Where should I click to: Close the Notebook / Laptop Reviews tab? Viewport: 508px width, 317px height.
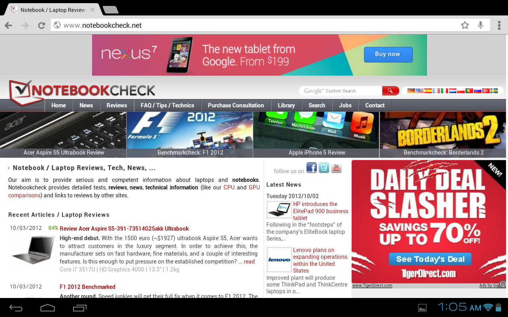pyautogui.click(x=92, y=10)
